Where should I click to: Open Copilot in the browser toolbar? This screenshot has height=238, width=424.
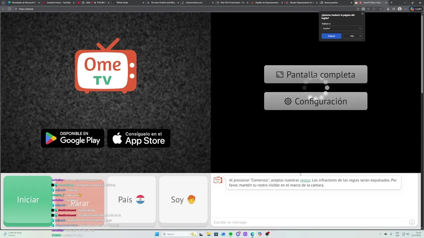click(x=416, y=9)
